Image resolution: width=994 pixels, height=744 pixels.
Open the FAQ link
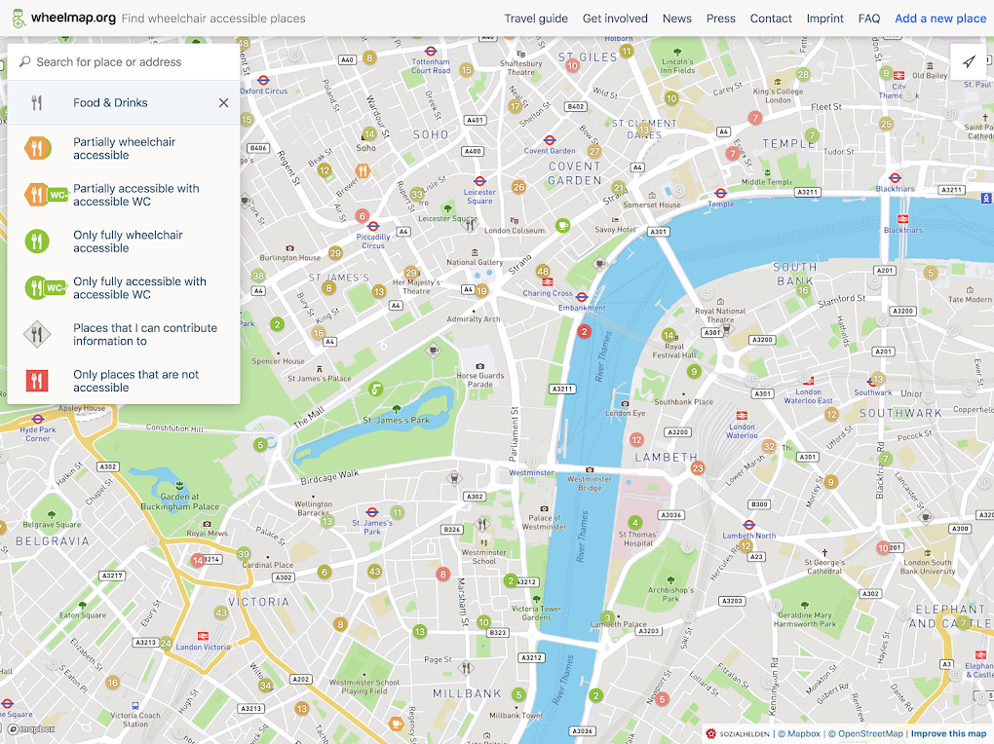coord(869,19)
